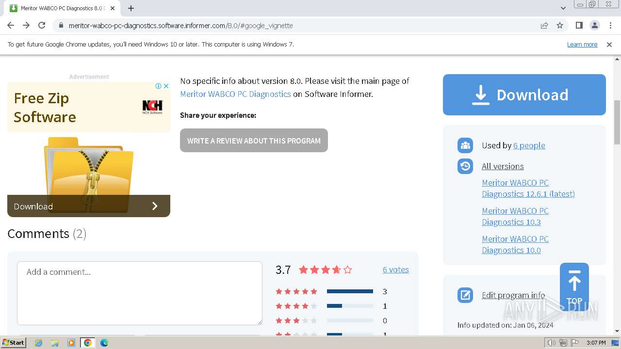Screen dimensions: 621x349
Task: Click the ad's Download arrow bar
Action: click(89, 206)
